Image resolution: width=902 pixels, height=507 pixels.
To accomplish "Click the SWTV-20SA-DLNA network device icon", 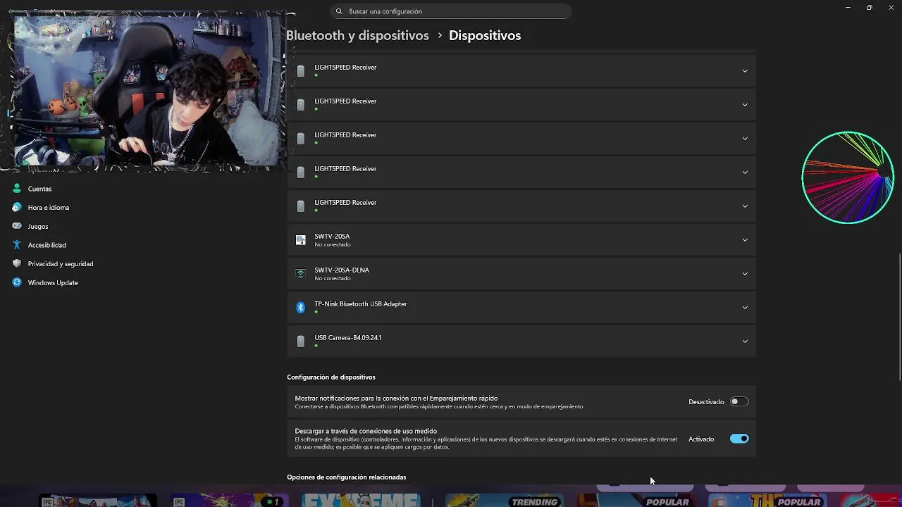I will [x=301, y=274].
